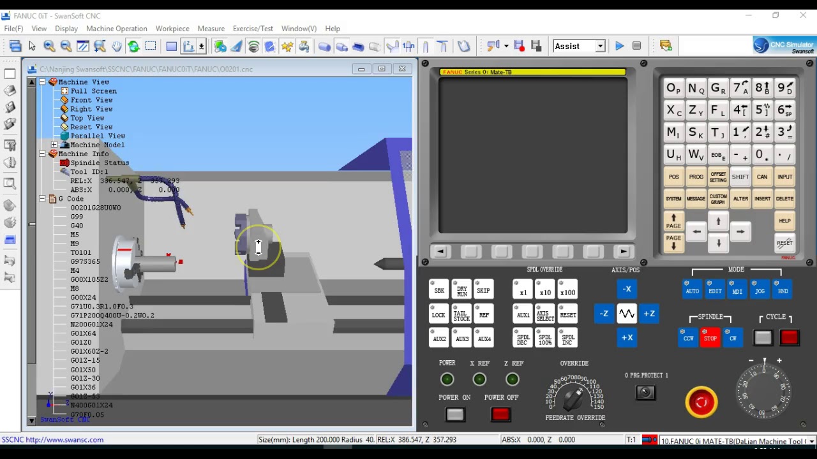The width and height of the screenshot is (817, 459).
Task: Click the stars icon in the toolbar
Action: point(287,46)
